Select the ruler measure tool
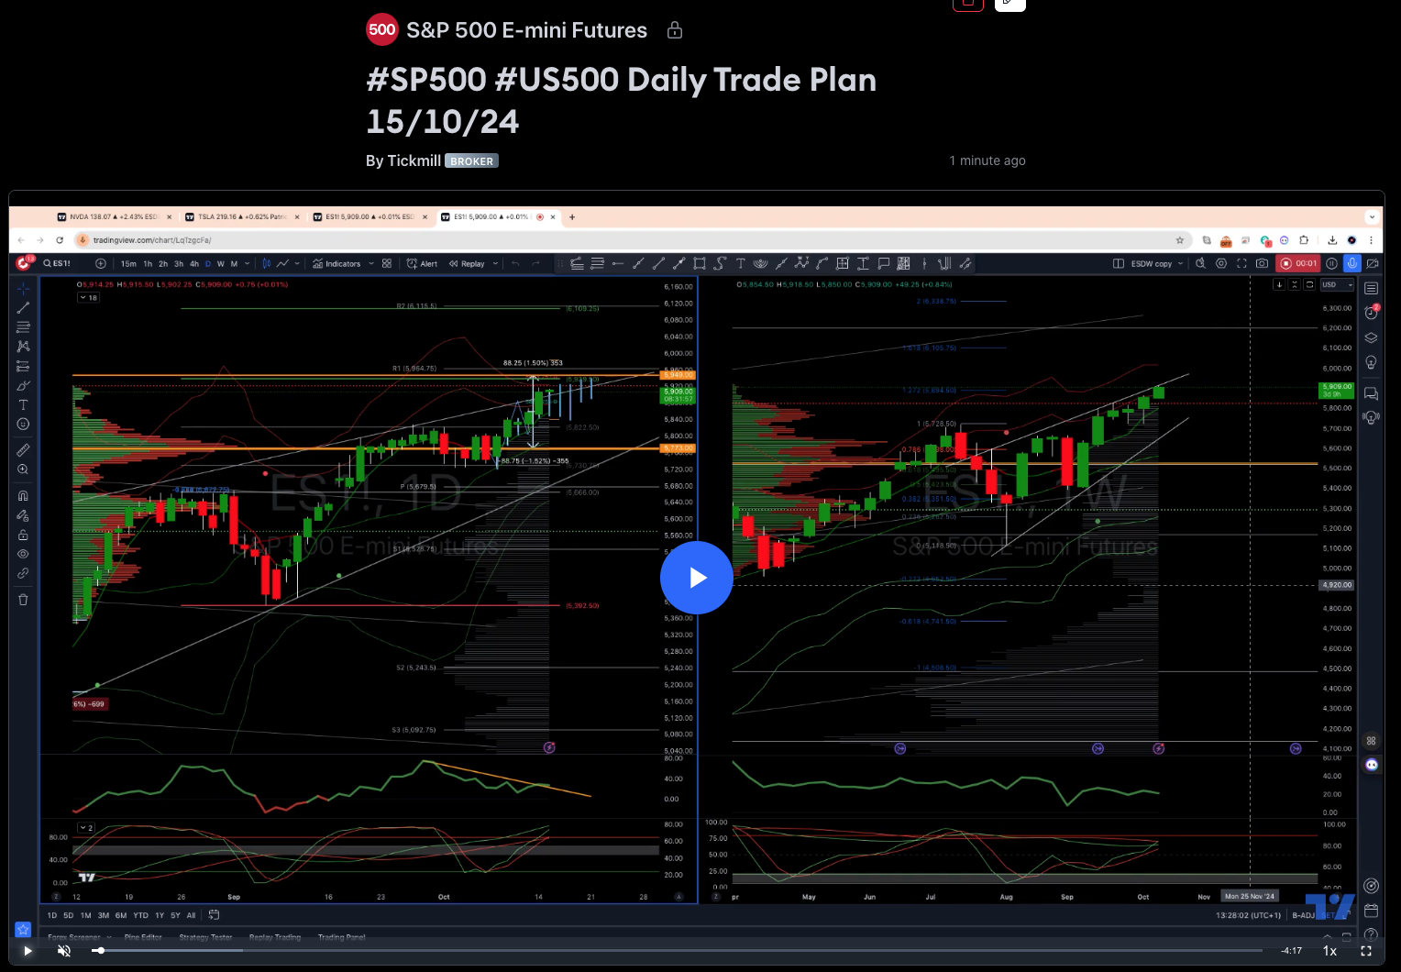 click(x=23, y=449)
